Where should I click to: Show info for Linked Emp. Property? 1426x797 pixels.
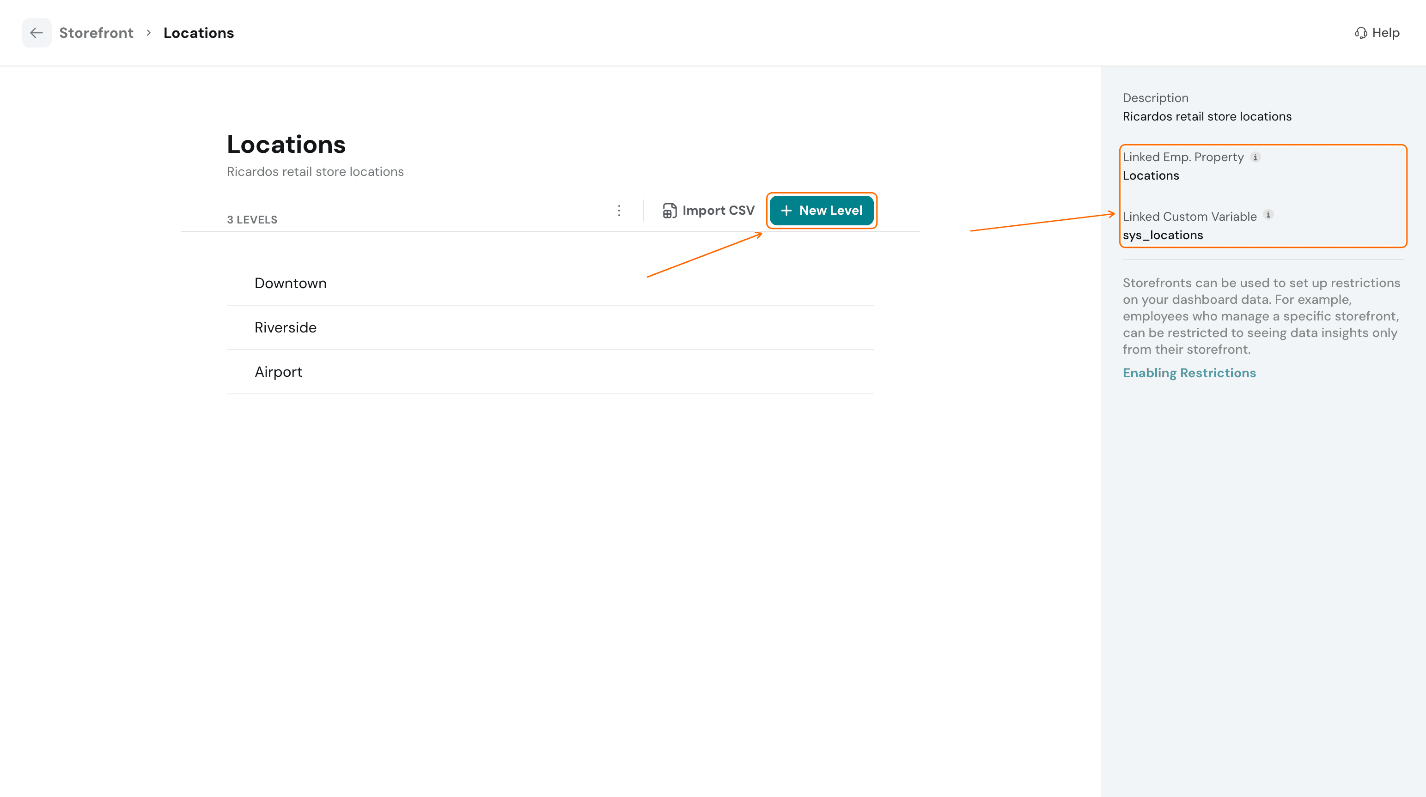click(x=1255, y=157)
